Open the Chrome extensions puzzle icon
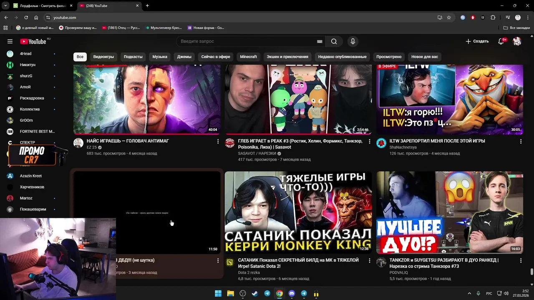 [493, 17]
